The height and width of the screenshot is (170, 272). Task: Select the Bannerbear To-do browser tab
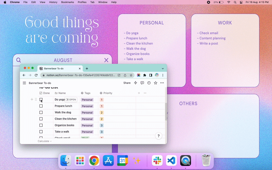(x=60, y=69)
